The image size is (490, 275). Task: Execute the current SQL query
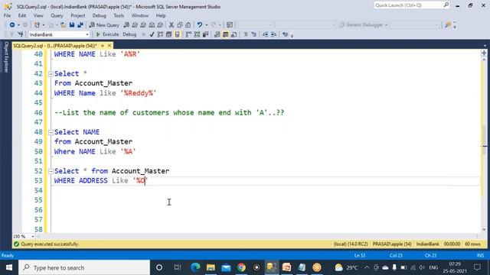[x=107, y=34]
